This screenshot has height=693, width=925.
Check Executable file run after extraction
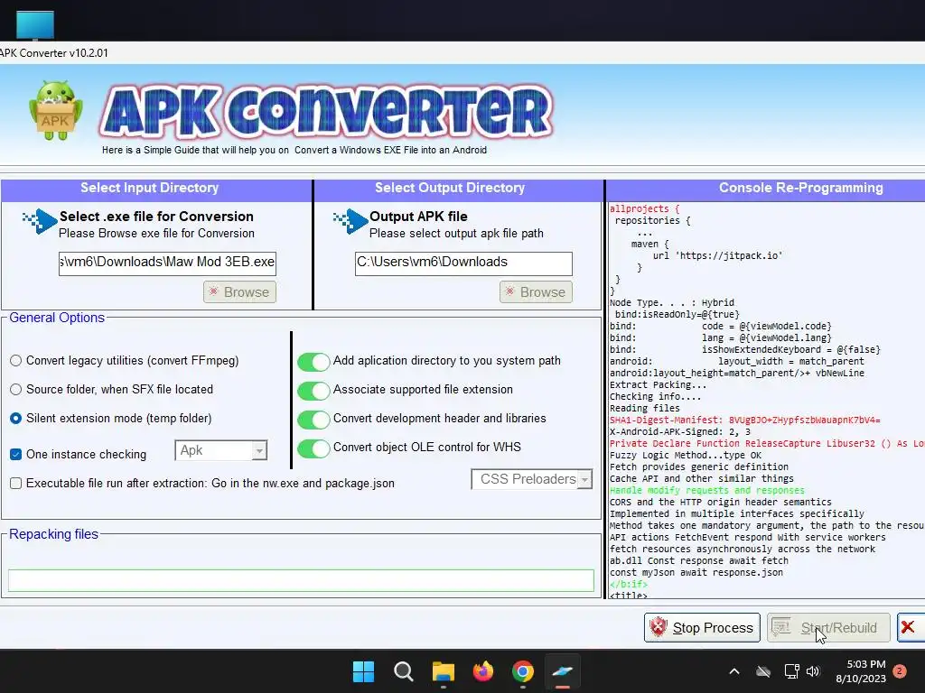(16, 484)
